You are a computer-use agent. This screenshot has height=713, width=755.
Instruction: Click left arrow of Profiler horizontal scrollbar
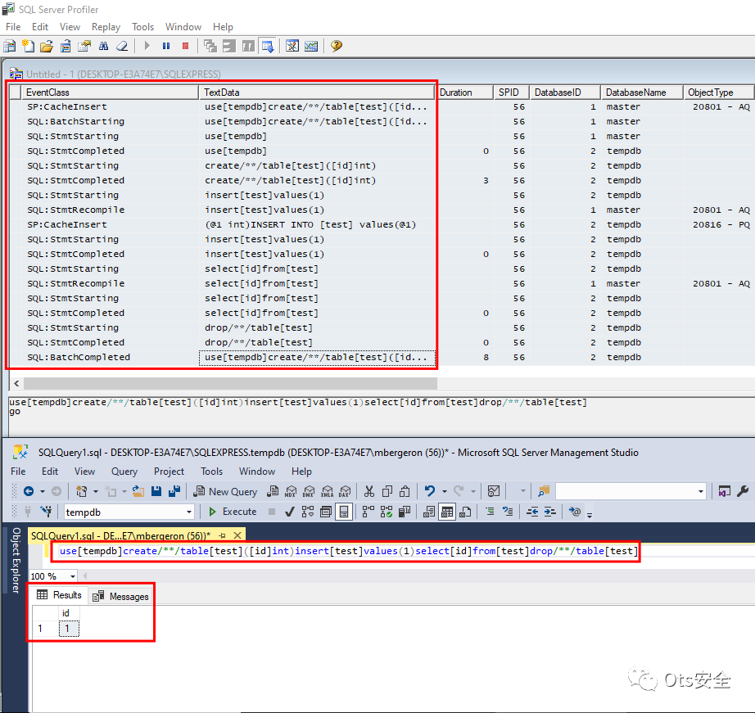pos(16,384)
